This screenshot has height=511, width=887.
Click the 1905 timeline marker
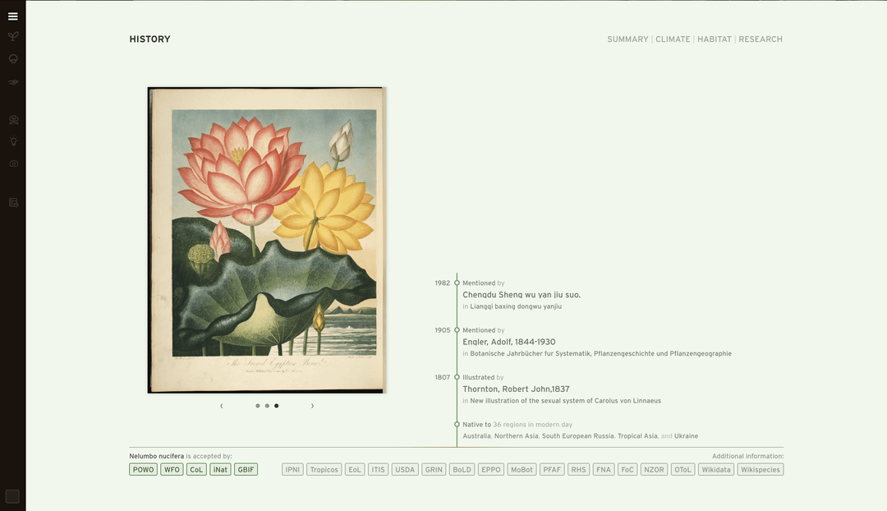457,330
